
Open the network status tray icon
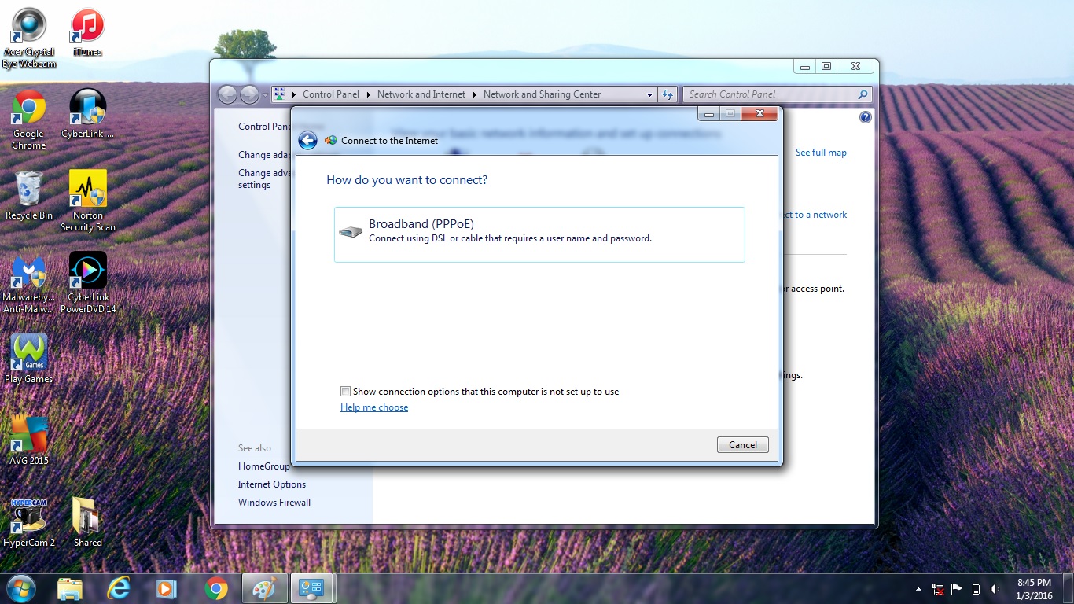[x=938, y=589]
